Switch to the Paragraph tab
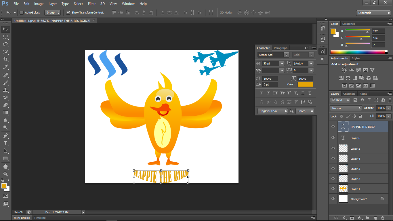 click(x=281, y=48)
